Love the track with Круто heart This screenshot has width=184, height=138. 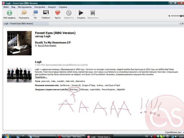[58, 14]
